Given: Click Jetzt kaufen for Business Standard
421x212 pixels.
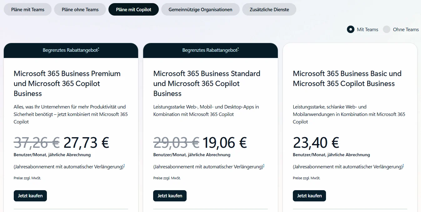Looking at the screenshot, I should tap(170, 196).
